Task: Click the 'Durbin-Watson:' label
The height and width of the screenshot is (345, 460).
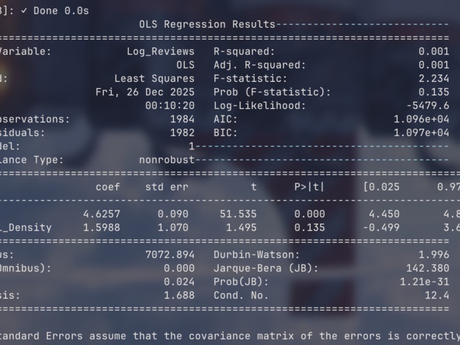Action: [257, 255]
